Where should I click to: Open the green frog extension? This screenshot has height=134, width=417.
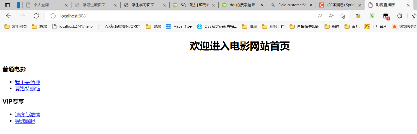click(x=358, y=16)
